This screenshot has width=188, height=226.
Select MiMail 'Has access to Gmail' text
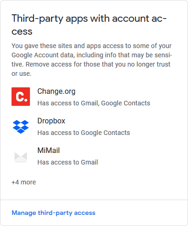[68, 162]
